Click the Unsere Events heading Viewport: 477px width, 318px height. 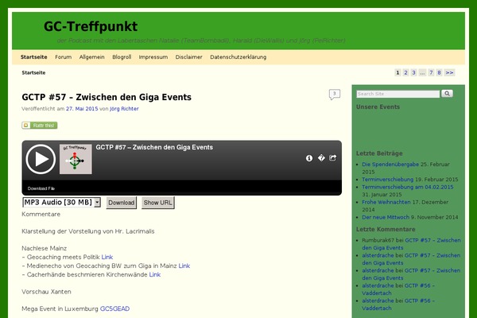pos(378,107)
